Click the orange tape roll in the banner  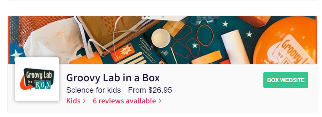click(207, 58)
